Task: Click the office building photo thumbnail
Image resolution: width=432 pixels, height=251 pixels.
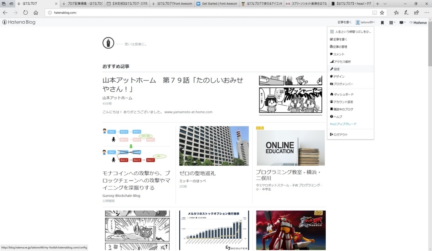Action: (214, 146)
